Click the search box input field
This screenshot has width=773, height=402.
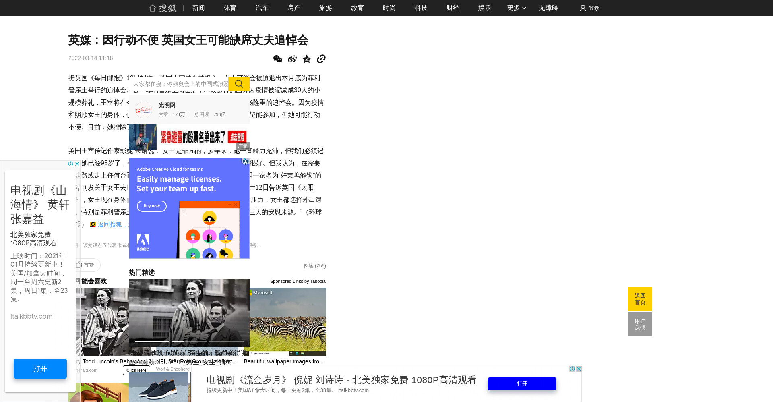pos(179,84)
